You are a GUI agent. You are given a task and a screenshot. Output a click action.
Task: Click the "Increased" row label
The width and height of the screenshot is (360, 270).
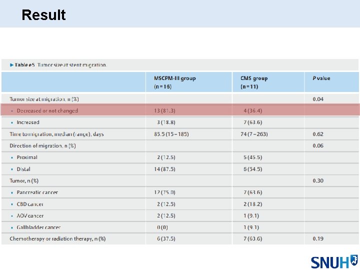pyautogui.click(x=28, y=122)
